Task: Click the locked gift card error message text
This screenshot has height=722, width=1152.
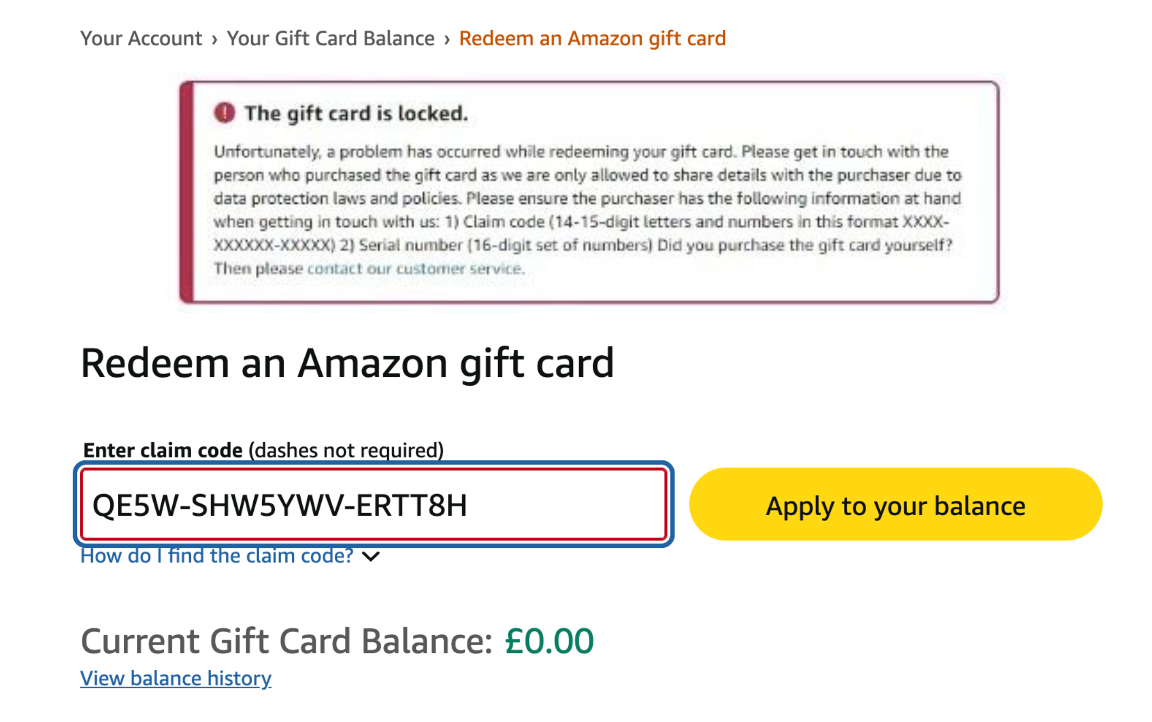Action: (x=588, y=210)
